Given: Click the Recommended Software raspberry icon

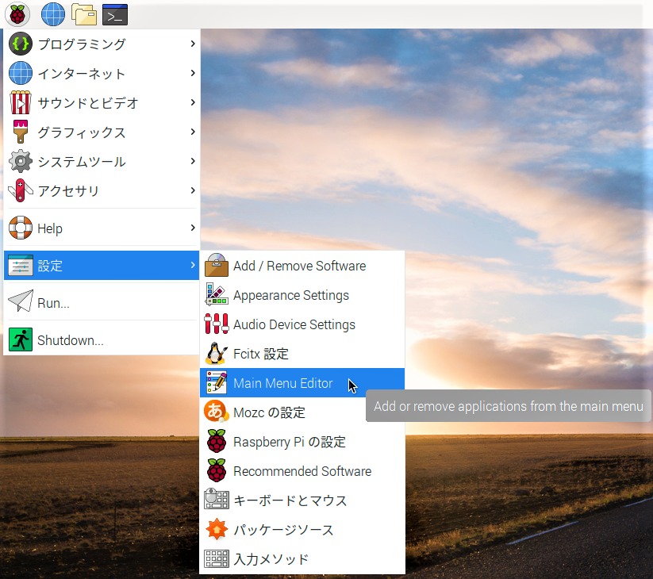Looking at the screenshot, I should [x=217, y=470].
